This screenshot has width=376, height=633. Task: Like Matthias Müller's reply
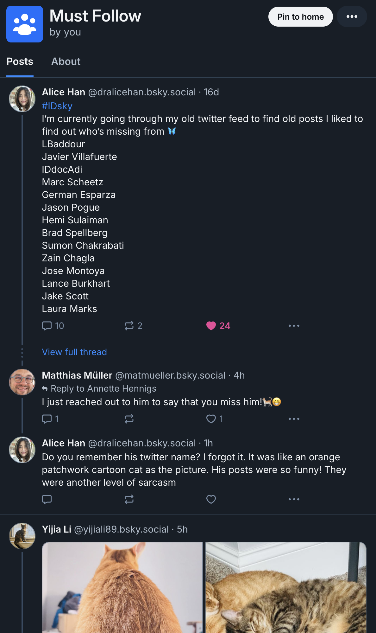[215, 419]
